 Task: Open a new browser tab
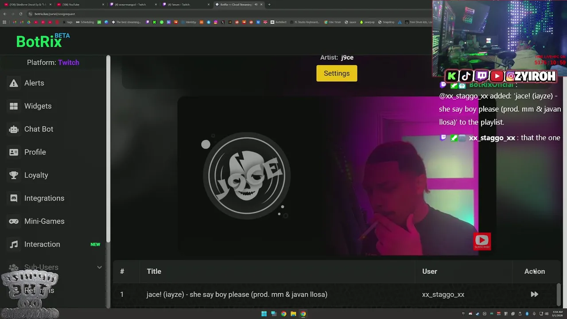click(x=269, y=4)
